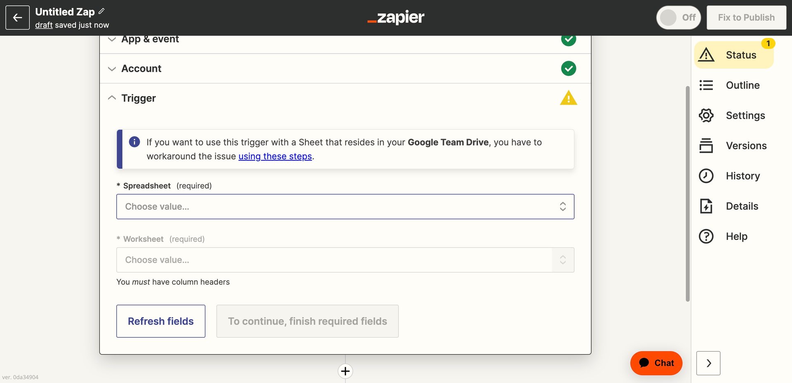The width and height of the screenshot is (792, 383).
Task: Click the Account green checkmark icon
Action: coord(568,68)
